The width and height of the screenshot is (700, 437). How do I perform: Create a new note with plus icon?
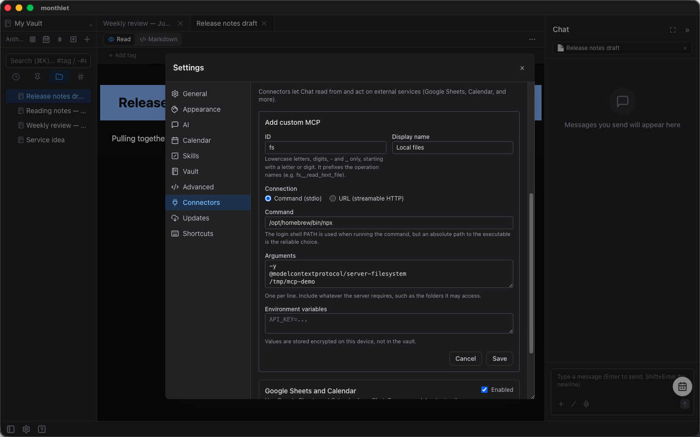pyautogui.click(x=87, y=39)
